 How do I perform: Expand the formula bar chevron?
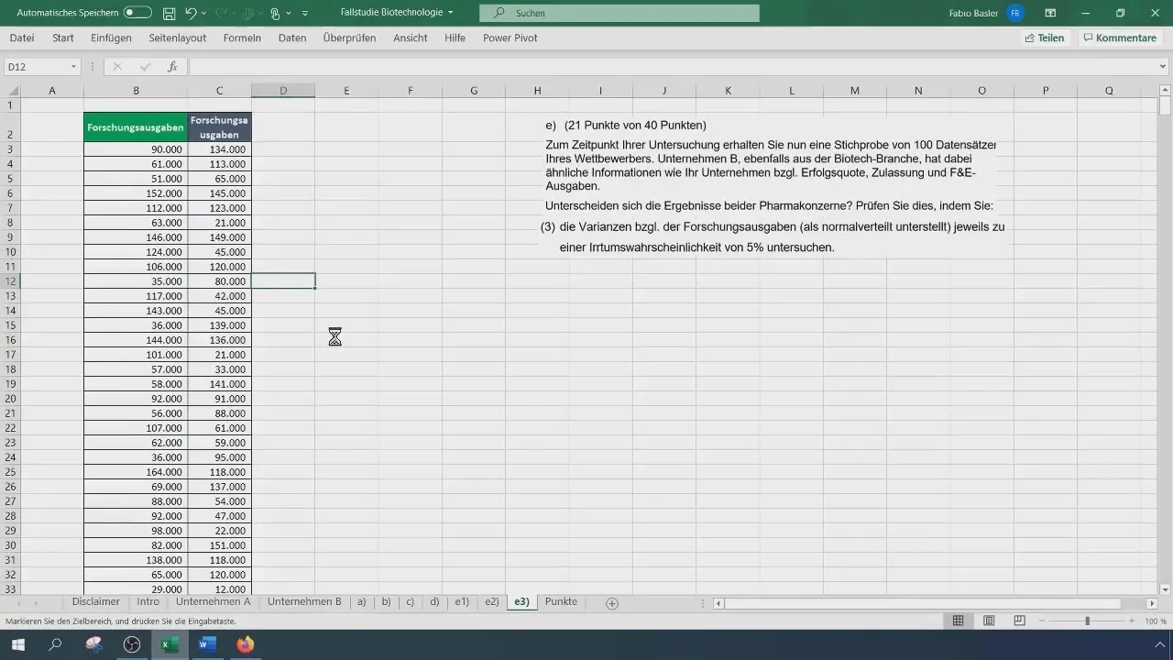click(1163, 67)
